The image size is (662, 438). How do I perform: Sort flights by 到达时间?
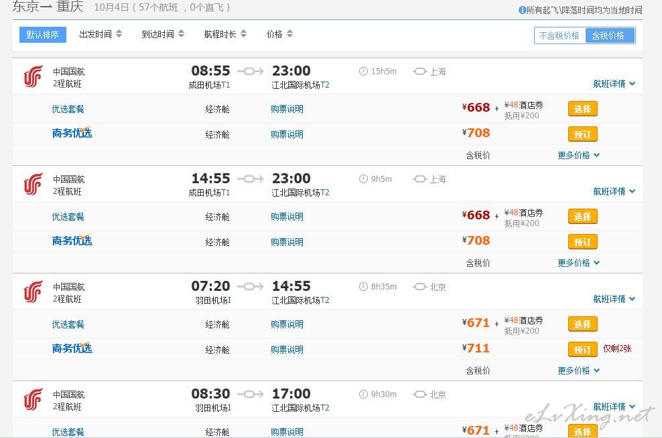[x=163, y=34]
